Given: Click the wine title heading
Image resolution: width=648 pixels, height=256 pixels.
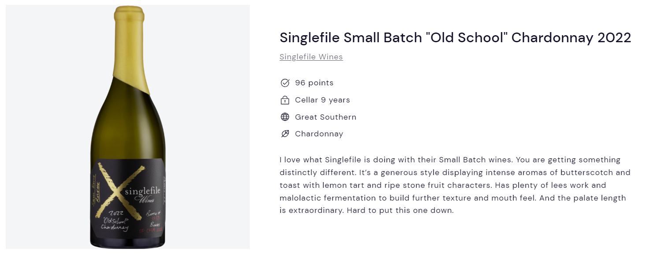Looking at the screenshot, I should pos(455,38).
